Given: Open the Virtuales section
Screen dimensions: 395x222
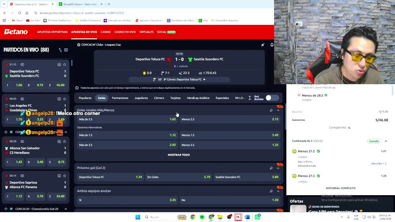Looking at the screenshot, I should 146,32.
